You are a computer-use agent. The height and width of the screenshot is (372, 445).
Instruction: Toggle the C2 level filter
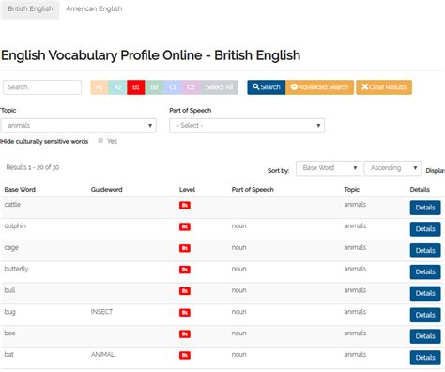click(x=191, y=87)
